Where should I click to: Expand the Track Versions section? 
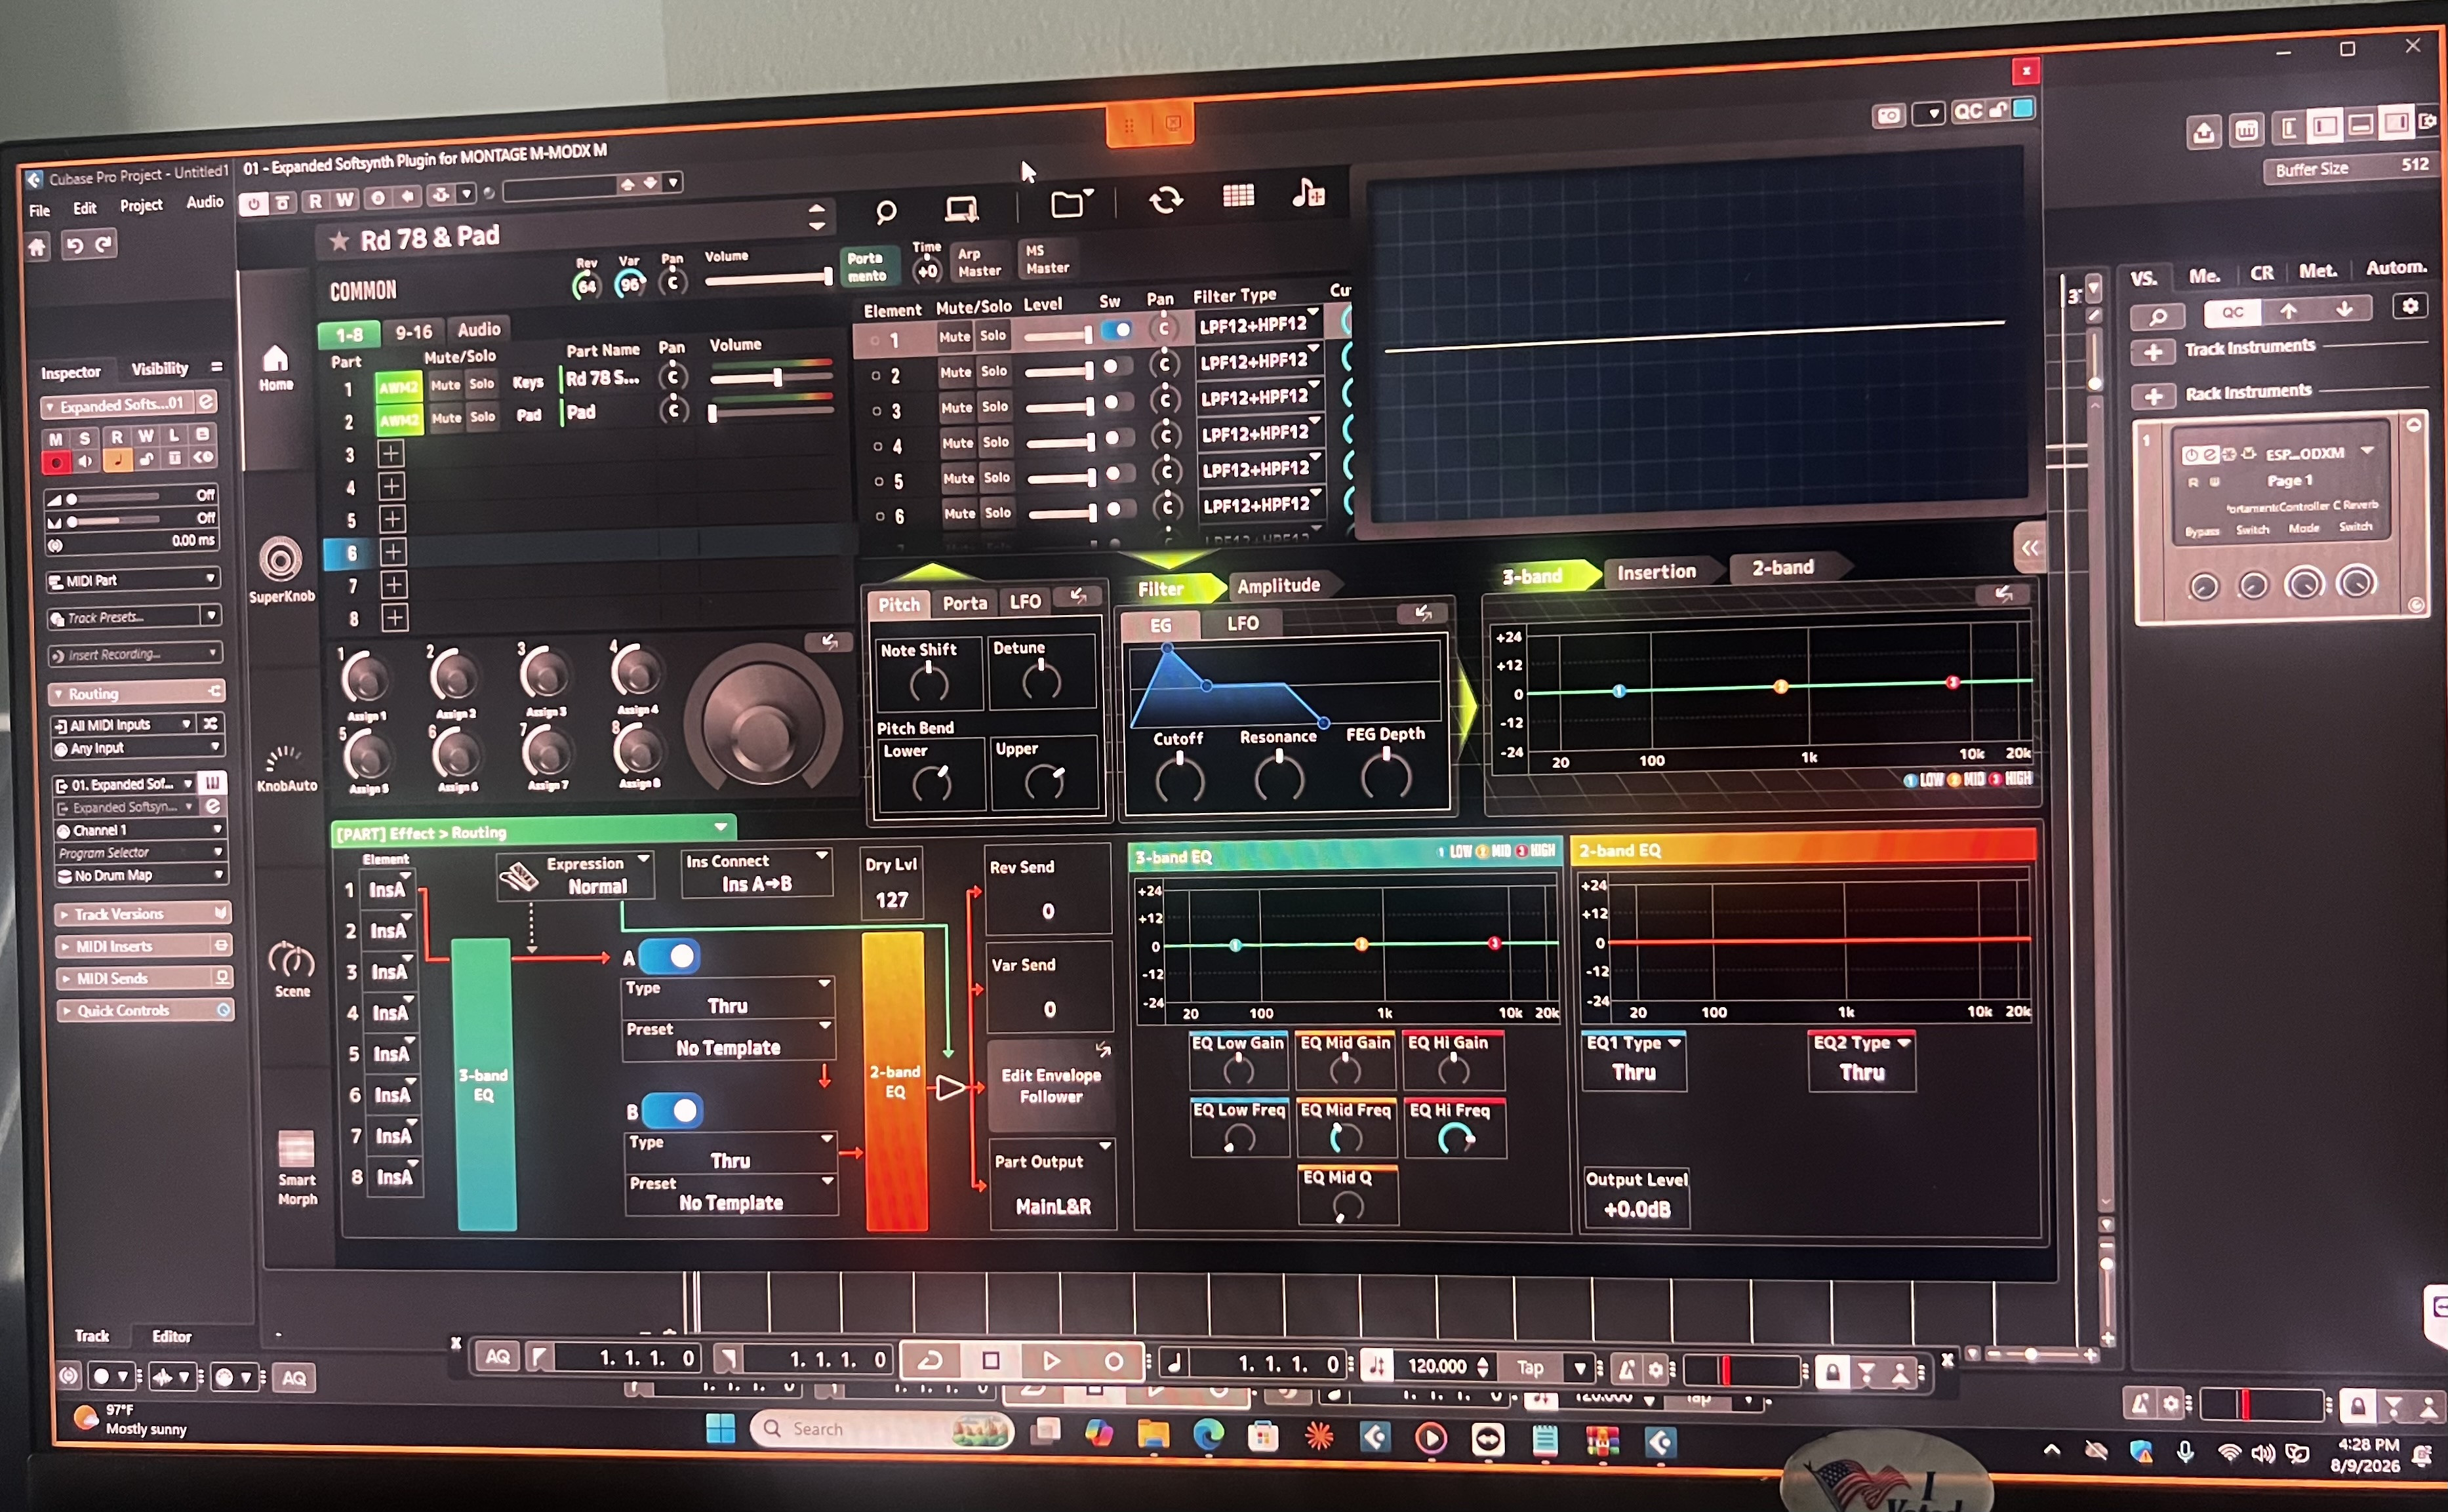pyautogui.click(x=142, y=914)
